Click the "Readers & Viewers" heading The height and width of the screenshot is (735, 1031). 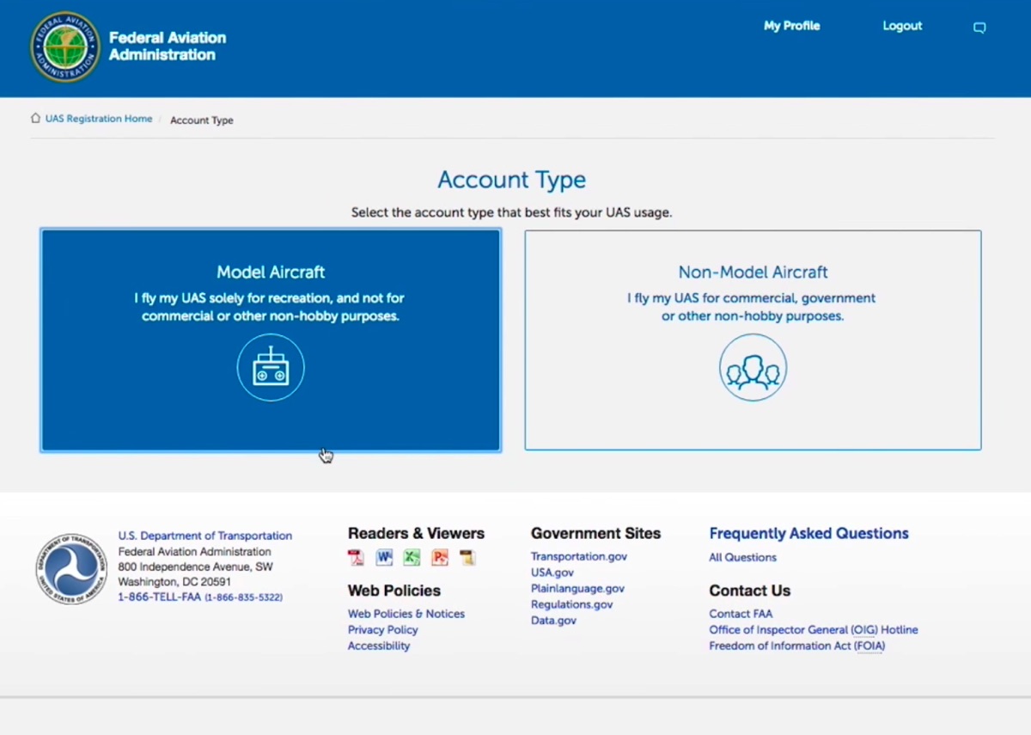pos(416,534)
